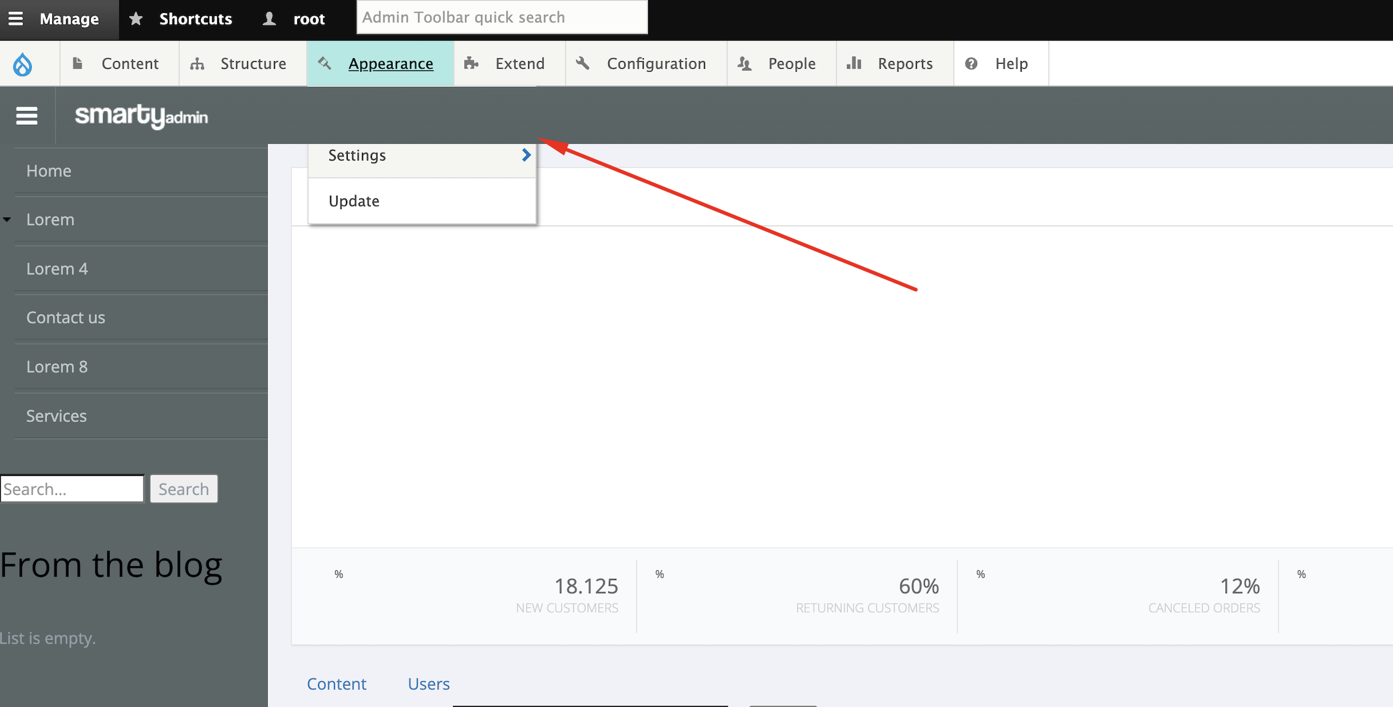The height and width of the screenshot is (707, 1393).
Task: Click the Help question-mark icon
Action: pyautogui.click(x=972, y=63)
